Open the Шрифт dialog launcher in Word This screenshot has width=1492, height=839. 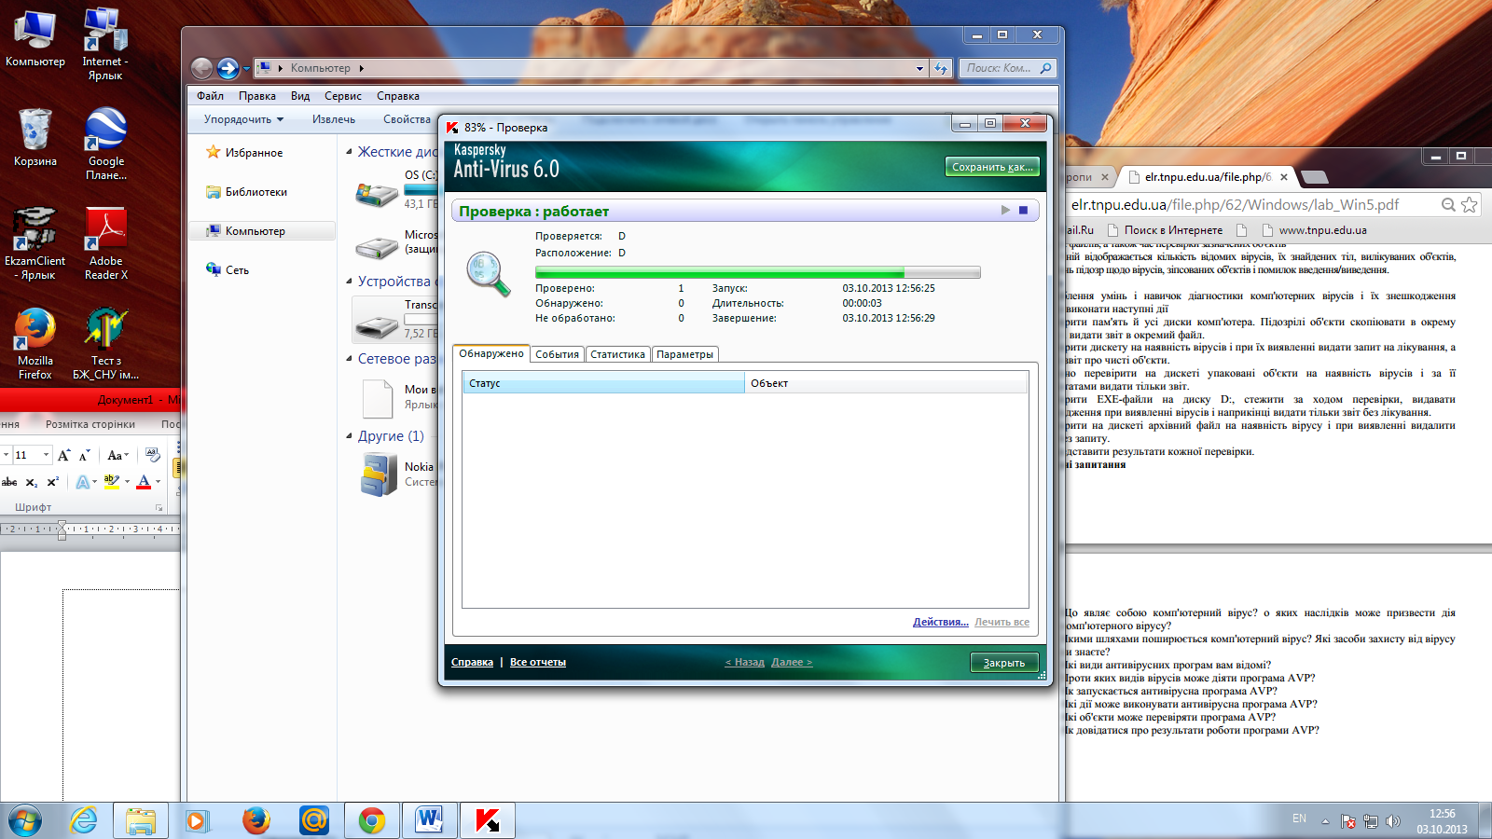click(x=159, y=508)
